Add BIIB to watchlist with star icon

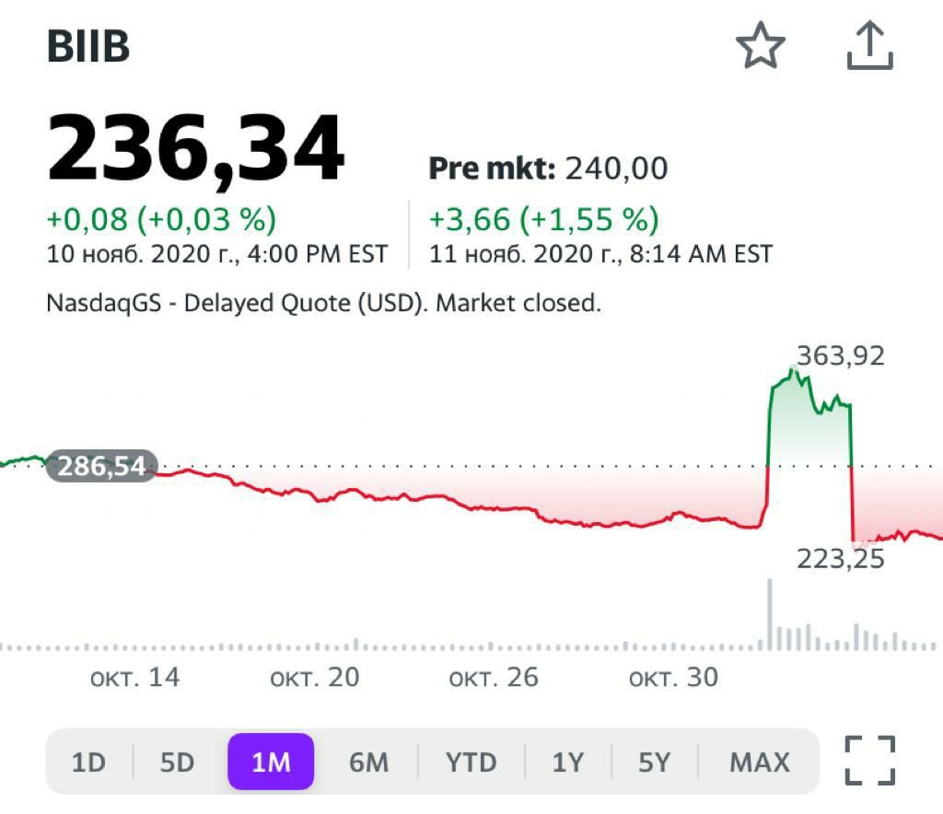coord(760,46)
